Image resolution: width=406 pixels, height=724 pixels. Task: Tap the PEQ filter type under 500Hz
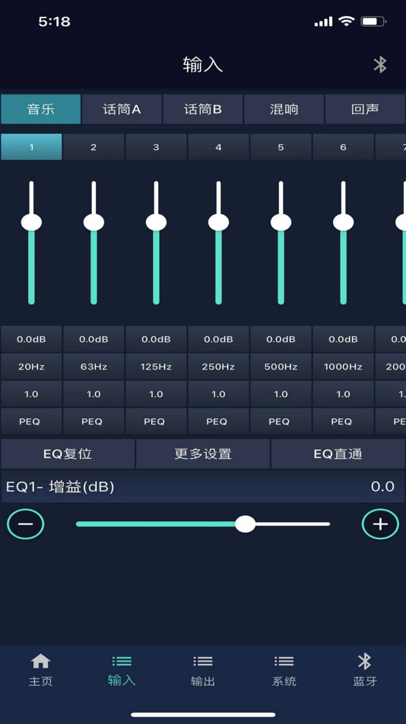pyautogui.click(x=281, y=421)
